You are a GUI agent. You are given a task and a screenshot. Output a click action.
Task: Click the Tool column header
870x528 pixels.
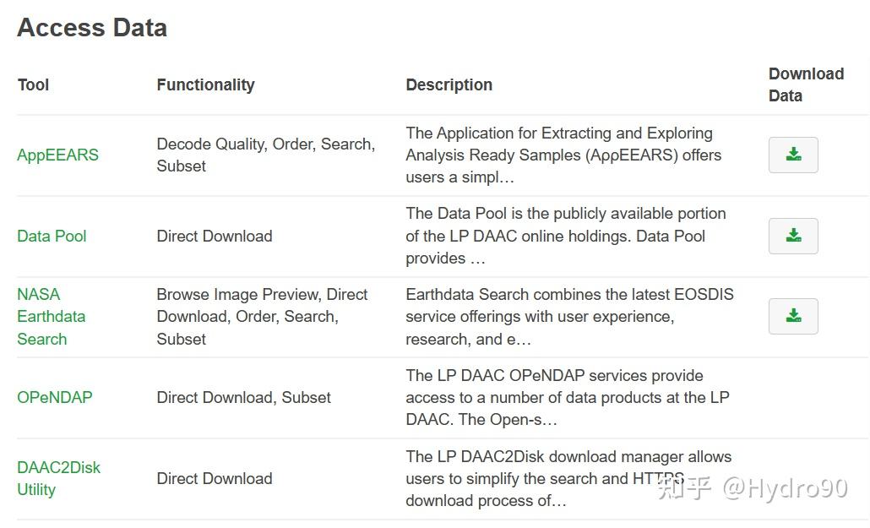coord(33,84)
